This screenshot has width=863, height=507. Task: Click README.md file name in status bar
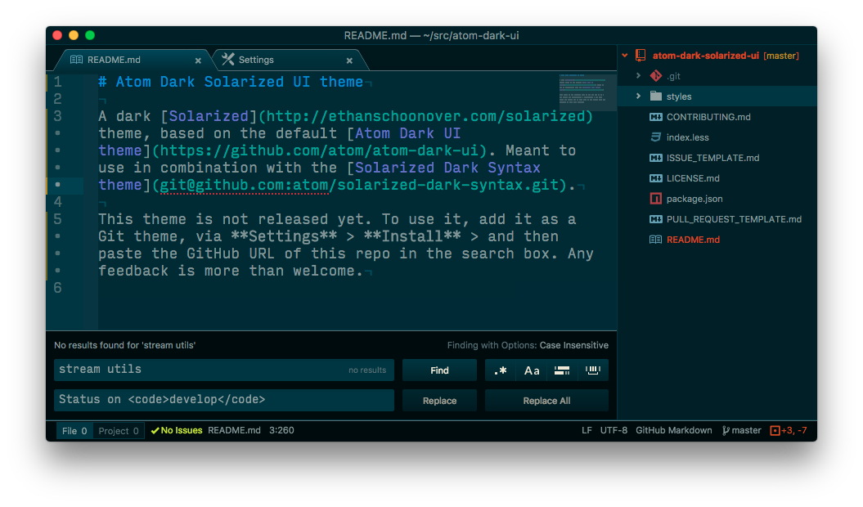click(x=234, y=430)
